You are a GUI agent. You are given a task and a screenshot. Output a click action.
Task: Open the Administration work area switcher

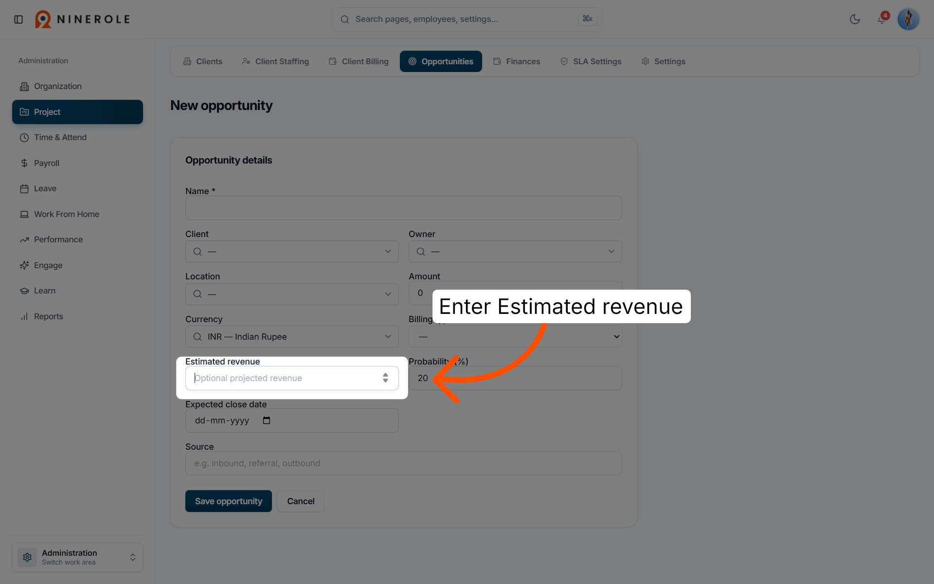tap(77, 557)
